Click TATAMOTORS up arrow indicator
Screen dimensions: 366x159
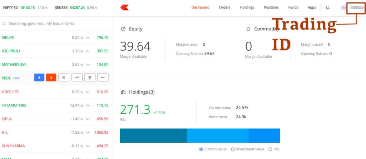(88, 106)
